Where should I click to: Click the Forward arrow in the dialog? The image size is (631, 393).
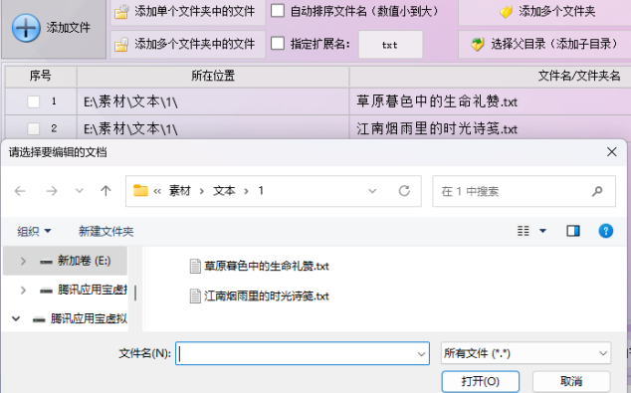pyautogui.click(x=52, y=191)
